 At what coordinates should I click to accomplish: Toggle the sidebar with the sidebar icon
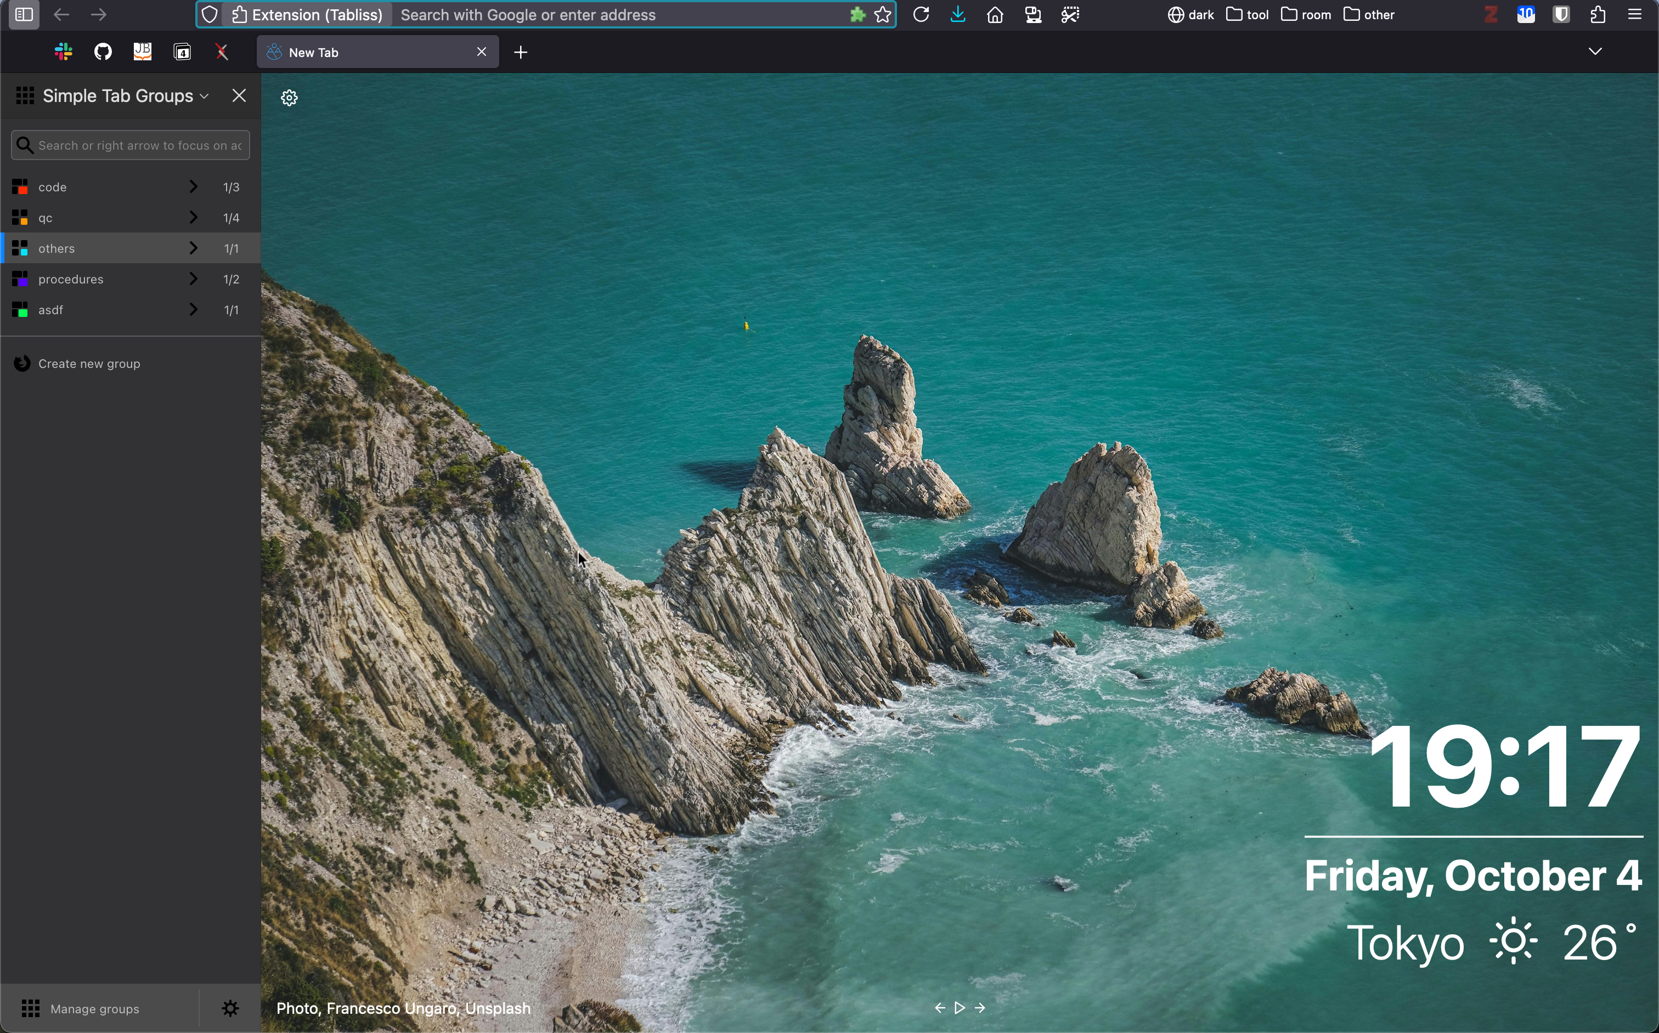tap(24, 14)
